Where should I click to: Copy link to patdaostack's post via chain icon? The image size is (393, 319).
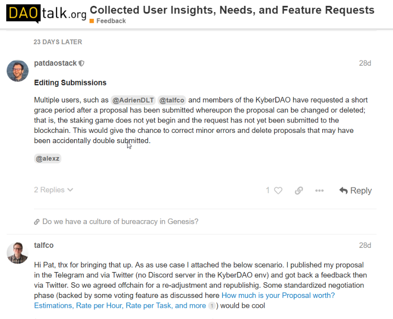pos(299,191)
